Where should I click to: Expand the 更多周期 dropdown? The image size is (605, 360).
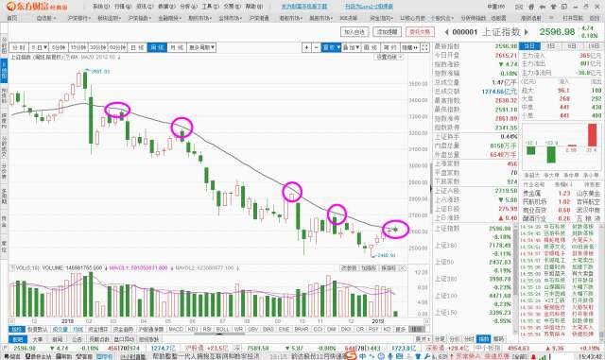point(201,47)
